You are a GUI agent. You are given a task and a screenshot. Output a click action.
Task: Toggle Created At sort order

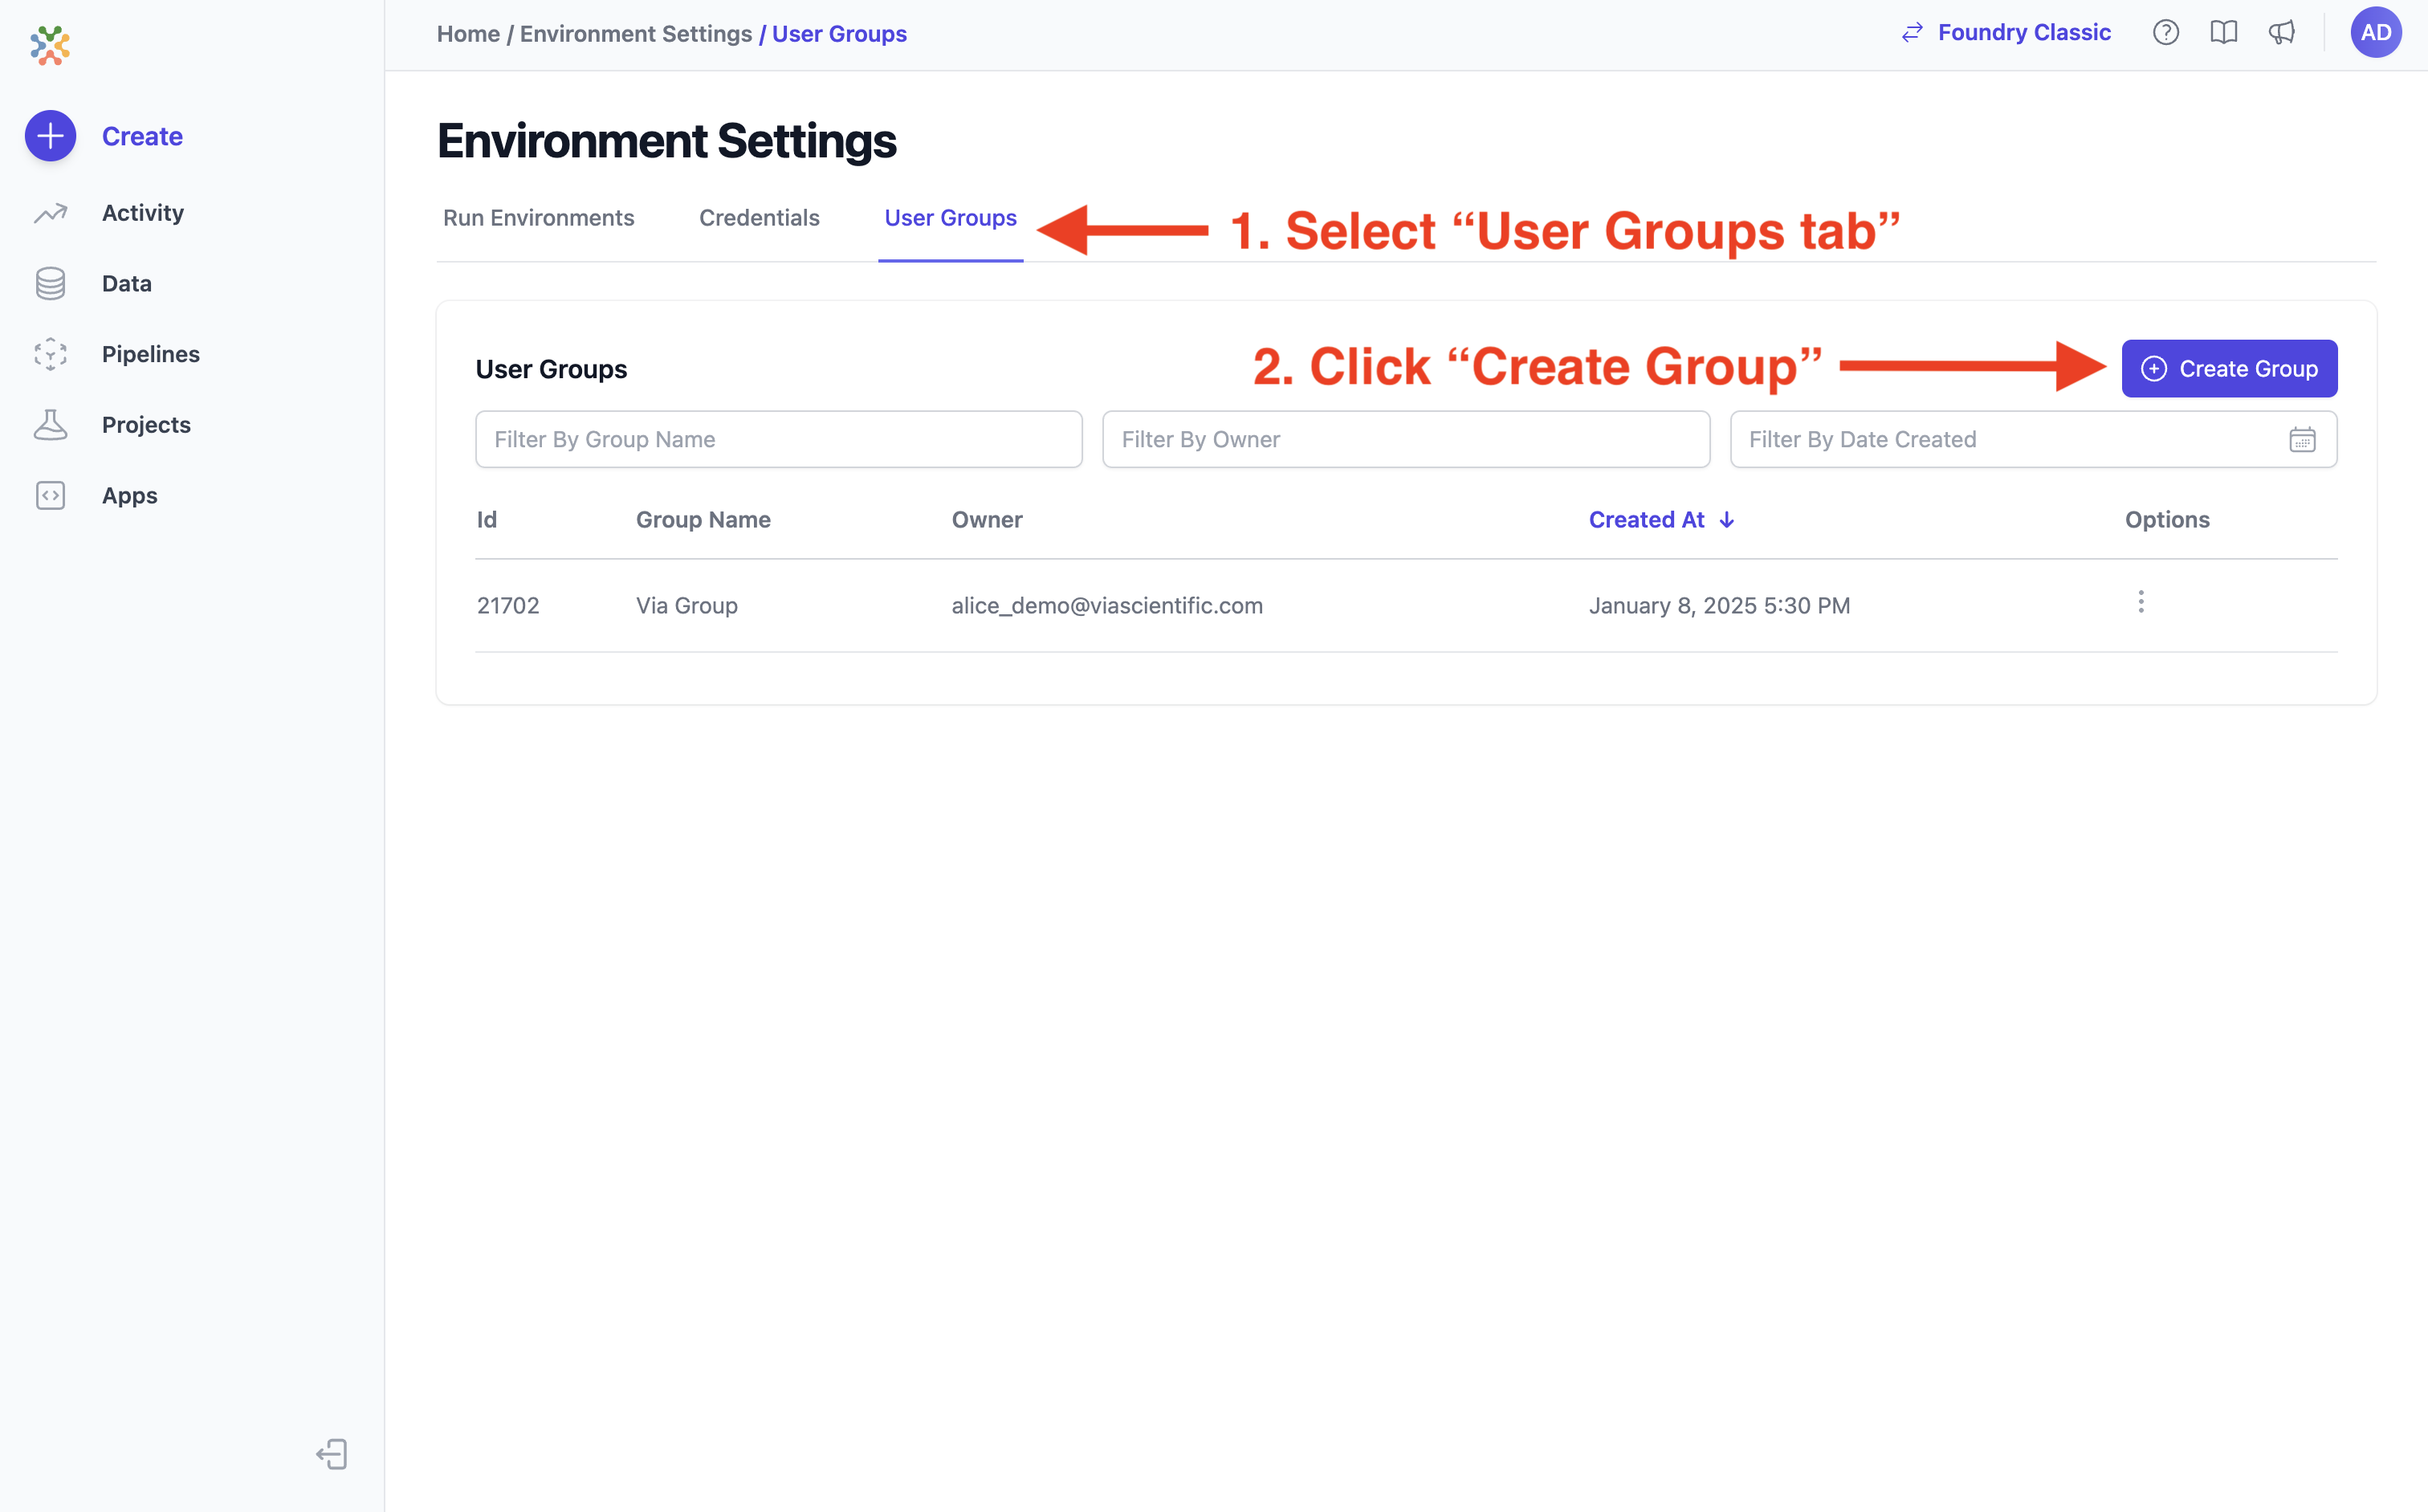(1661, 519)
